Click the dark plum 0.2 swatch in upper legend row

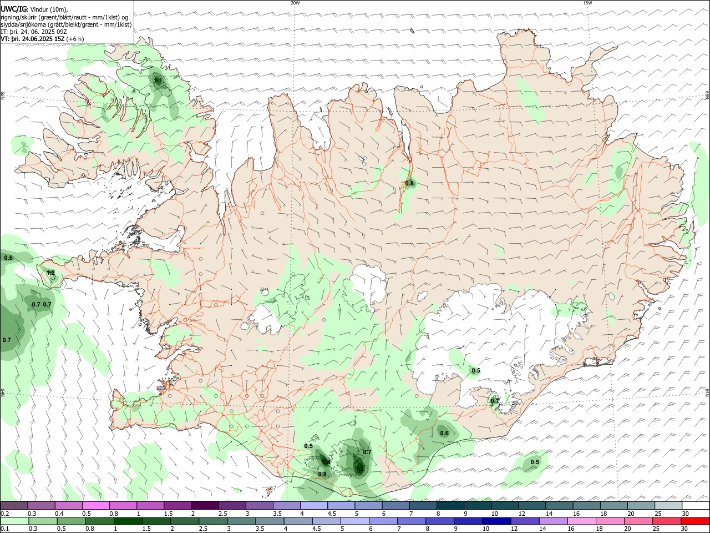14,505
